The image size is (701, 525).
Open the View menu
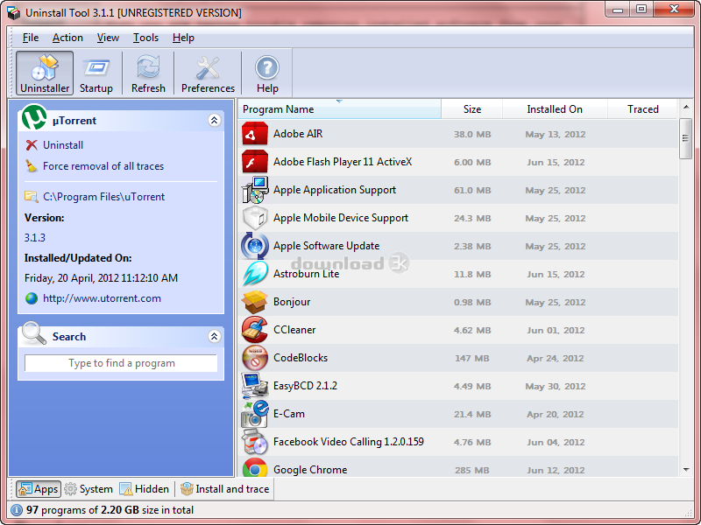pos(108,38)
